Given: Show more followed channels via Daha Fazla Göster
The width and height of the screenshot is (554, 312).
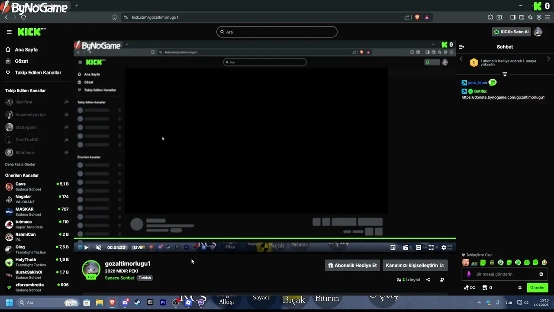Looking at the screenshot, I should point(20,164).
